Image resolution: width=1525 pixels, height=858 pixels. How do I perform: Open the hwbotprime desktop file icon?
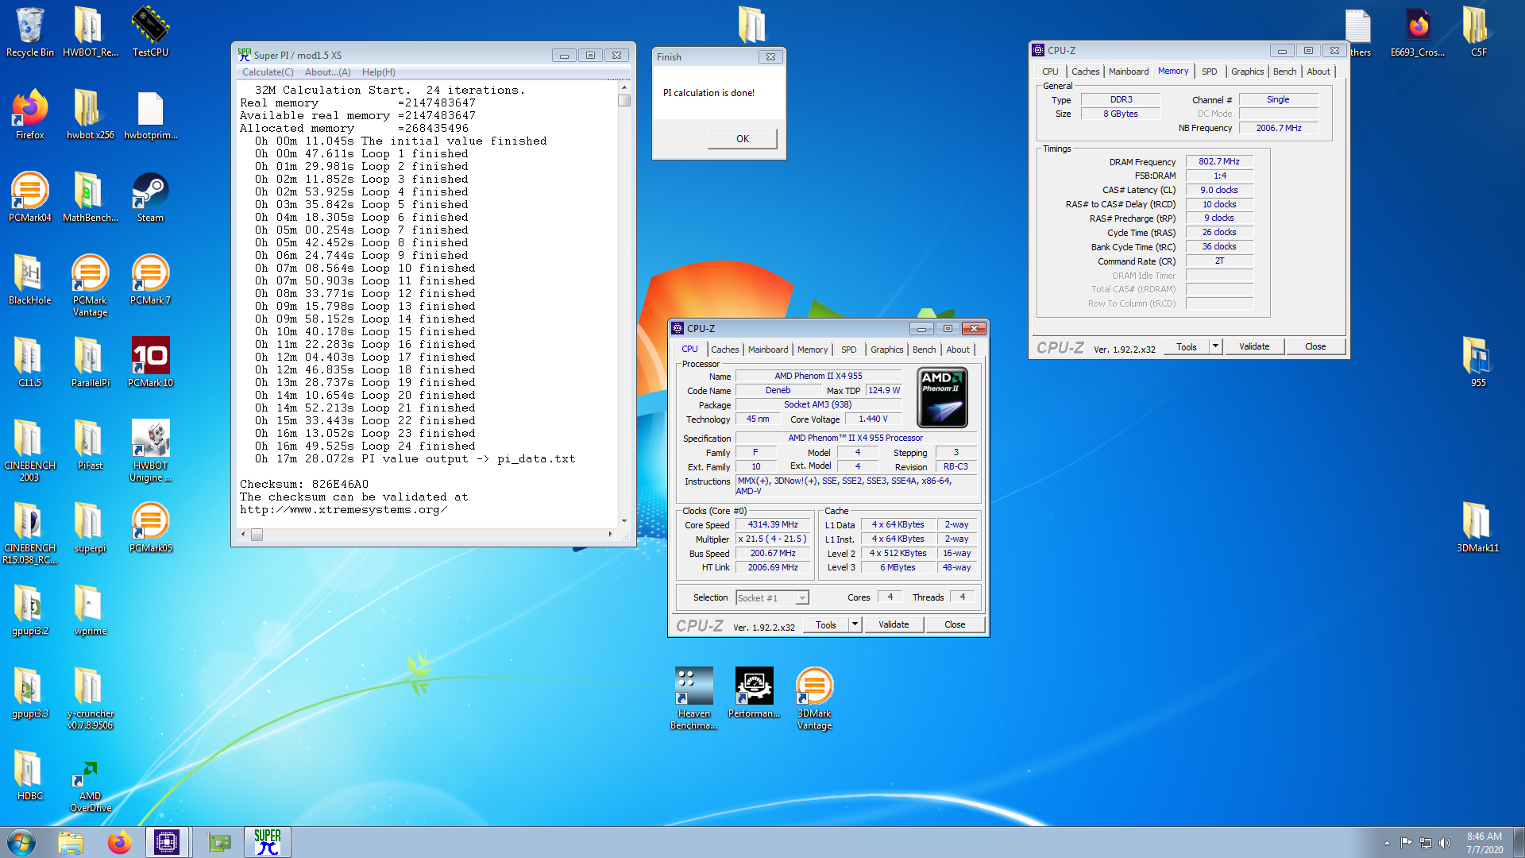[x=150, y=114]
